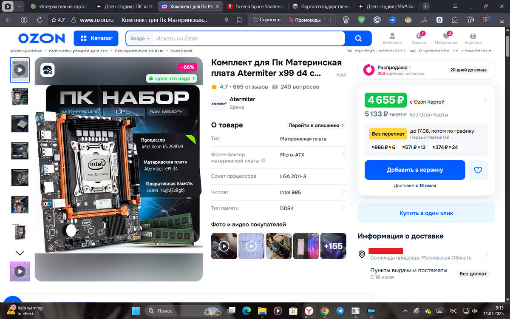Switch to Screen Space Shaders tab
Viewport: 510px width, 319px height.
[x=255, y=6]
